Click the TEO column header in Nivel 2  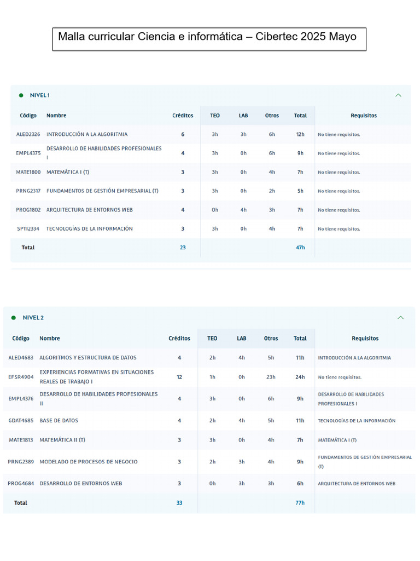click(x=212, y=339)
